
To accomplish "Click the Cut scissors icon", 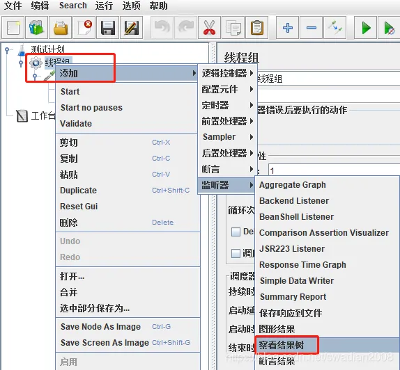I will pos(209,28).
